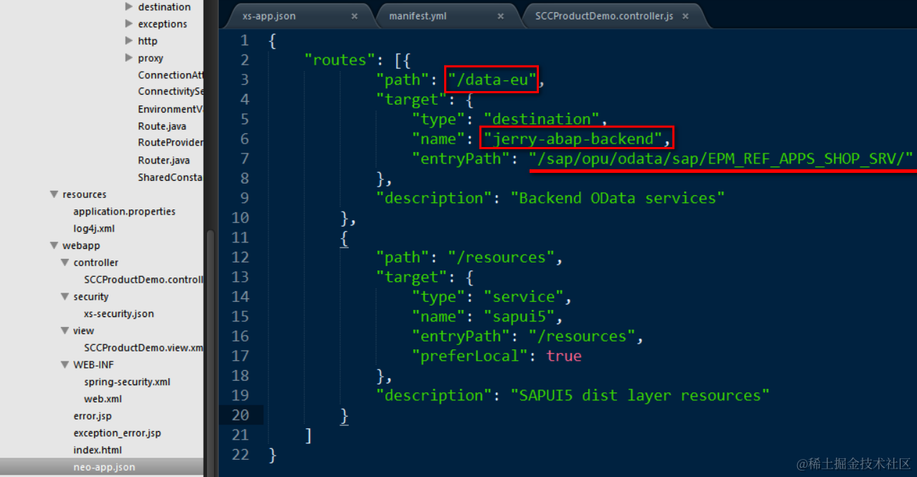The width and height of the screenshot is (917, 477).
Task: Collapse the webapp folder
Action: pos(54,245)
